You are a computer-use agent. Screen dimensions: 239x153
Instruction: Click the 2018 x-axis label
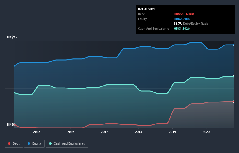[x=139, y=132]
